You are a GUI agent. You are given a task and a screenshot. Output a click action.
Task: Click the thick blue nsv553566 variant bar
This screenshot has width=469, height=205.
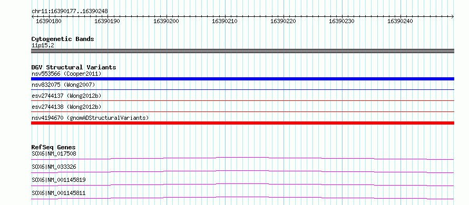point(242,79)
